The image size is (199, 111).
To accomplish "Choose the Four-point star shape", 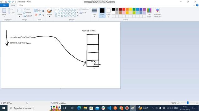I will click(x=59, y=16).
